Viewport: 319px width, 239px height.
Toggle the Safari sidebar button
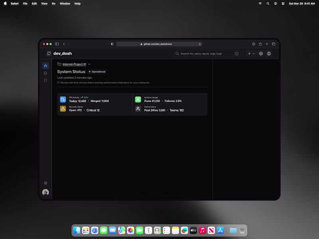tap(57, 44)
